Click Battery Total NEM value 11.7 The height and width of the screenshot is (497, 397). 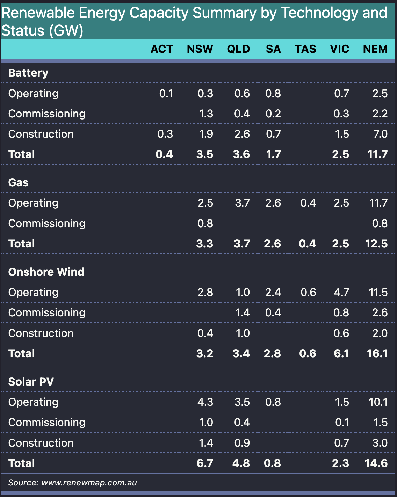pos(377,154)
